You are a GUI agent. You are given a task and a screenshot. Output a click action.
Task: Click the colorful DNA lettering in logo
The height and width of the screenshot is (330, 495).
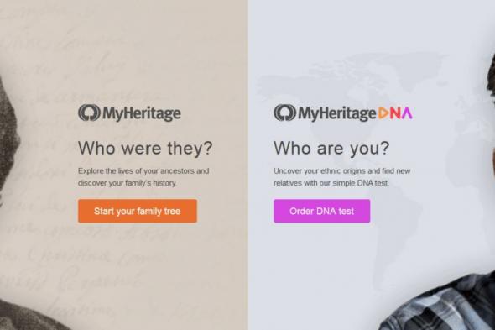[395, 113]
